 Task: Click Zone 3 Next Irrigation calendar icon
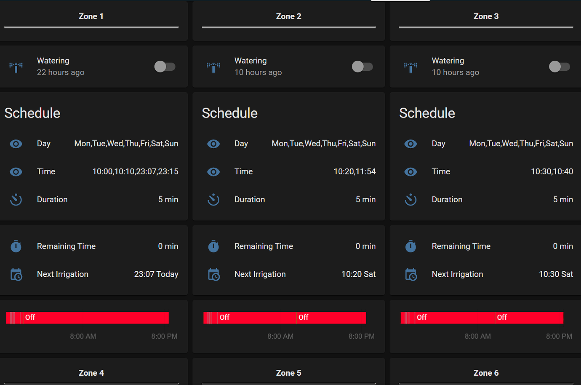[x=410, y=275]
